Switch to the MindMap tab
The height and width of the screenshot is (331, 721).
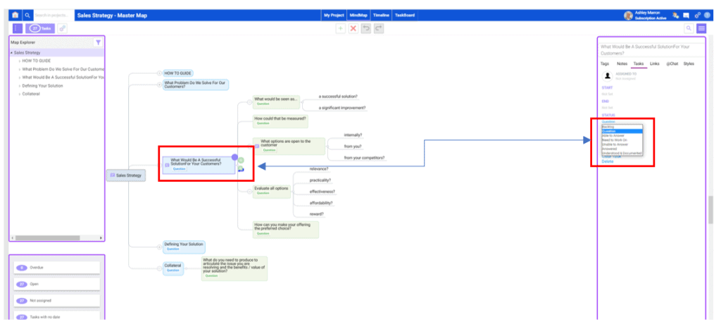(358, 15)
